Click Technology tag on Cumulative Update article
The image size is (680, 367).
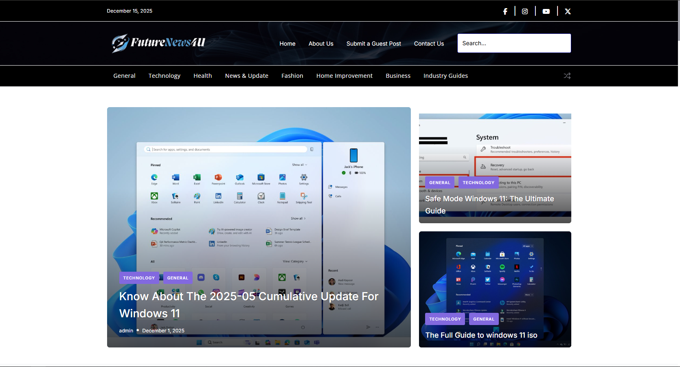(139, 278)
